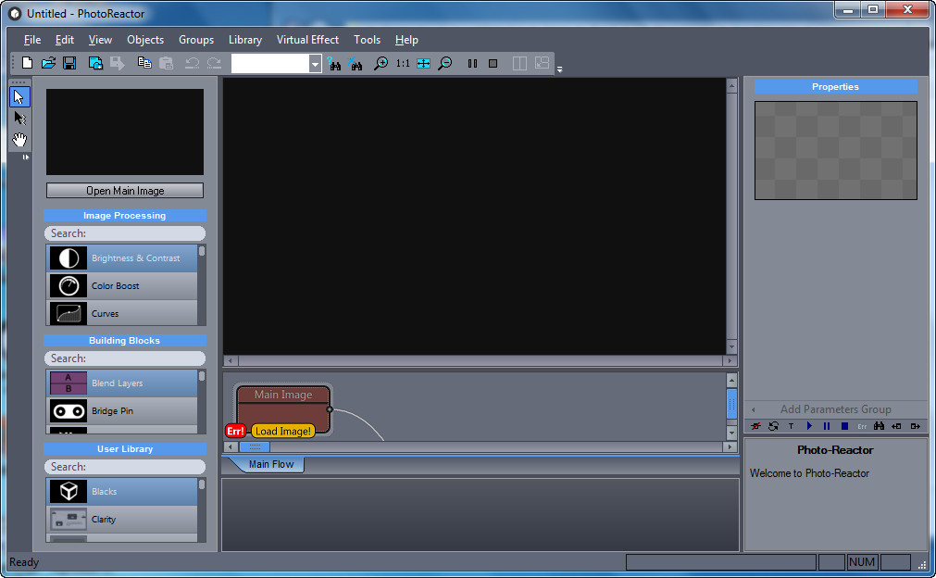
Task: Click the blue pause icon in Properties
Action: pos(827,426)
